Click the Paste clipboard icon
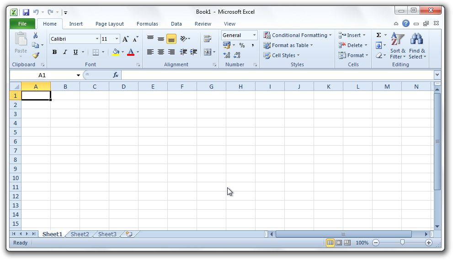This screenshot has width=453, height=260. [x=21, y=39]
